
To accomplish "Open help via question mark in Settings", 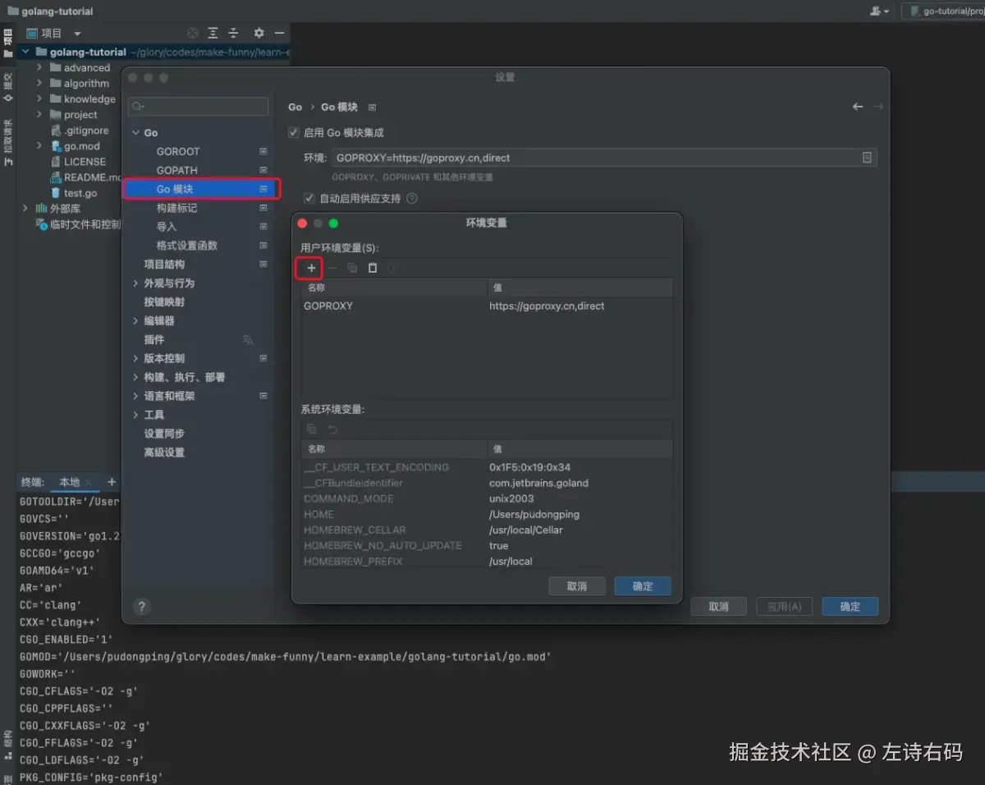I will pyautogui.click(x=141, y=607).
